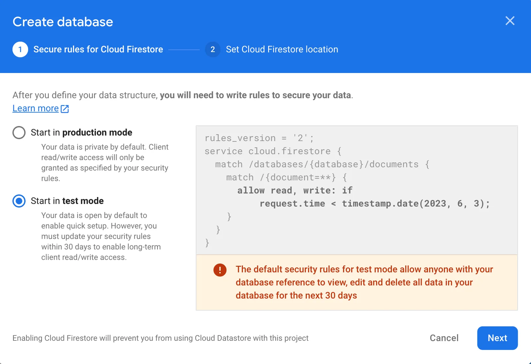
Task: Select Start in test mode radio button
Action: coord(19,201)
